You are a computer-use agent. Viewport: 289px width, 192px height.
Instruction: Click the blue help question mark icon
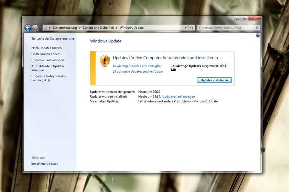pos(257,36)
